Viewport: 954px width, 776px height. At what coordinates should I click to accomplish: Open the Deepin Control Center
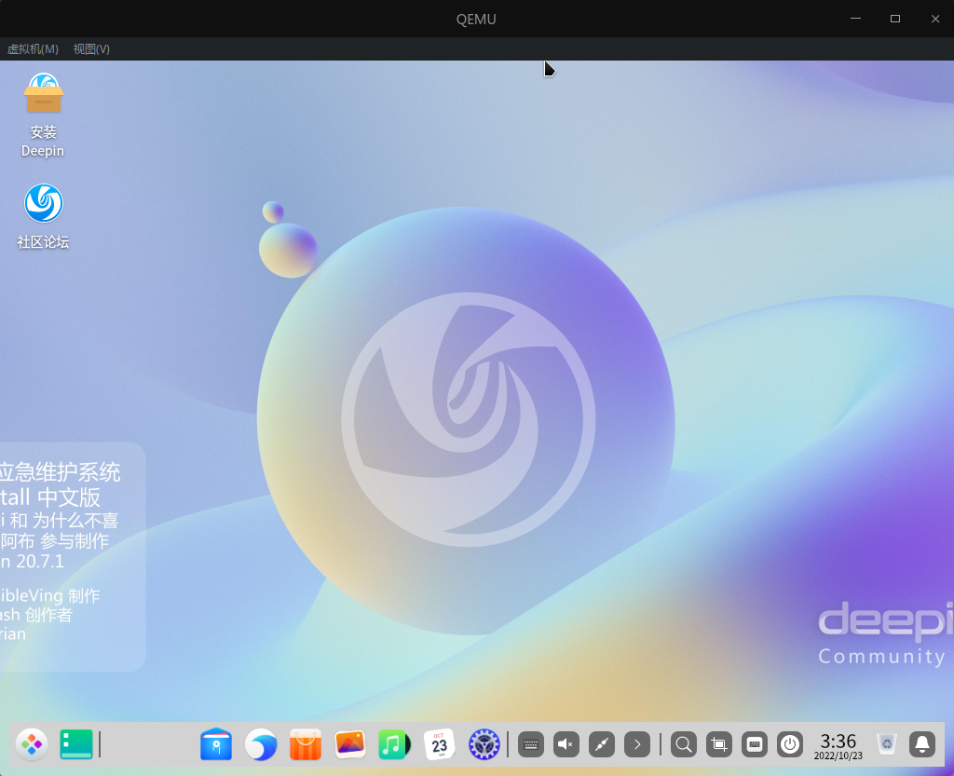484,744
